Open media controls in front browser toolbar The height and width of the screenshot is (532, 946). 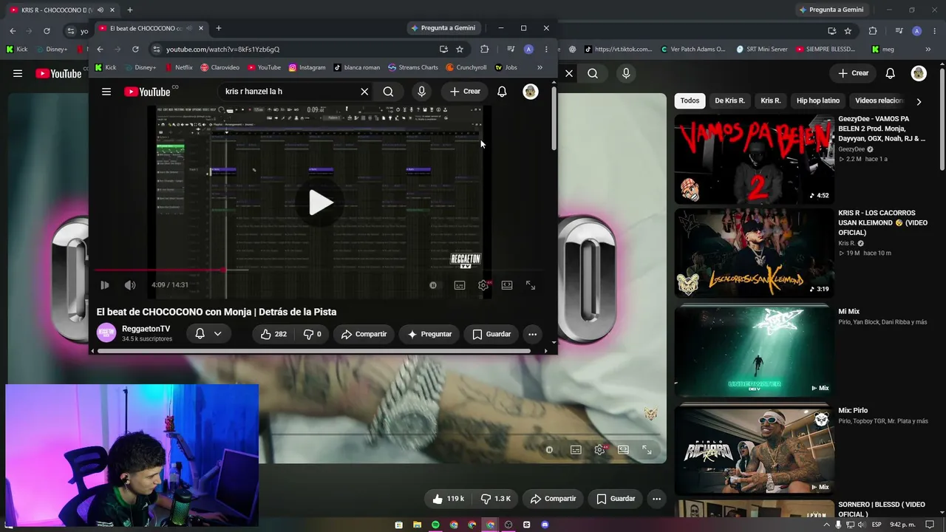pyautogui.click(x=510, y=50)
